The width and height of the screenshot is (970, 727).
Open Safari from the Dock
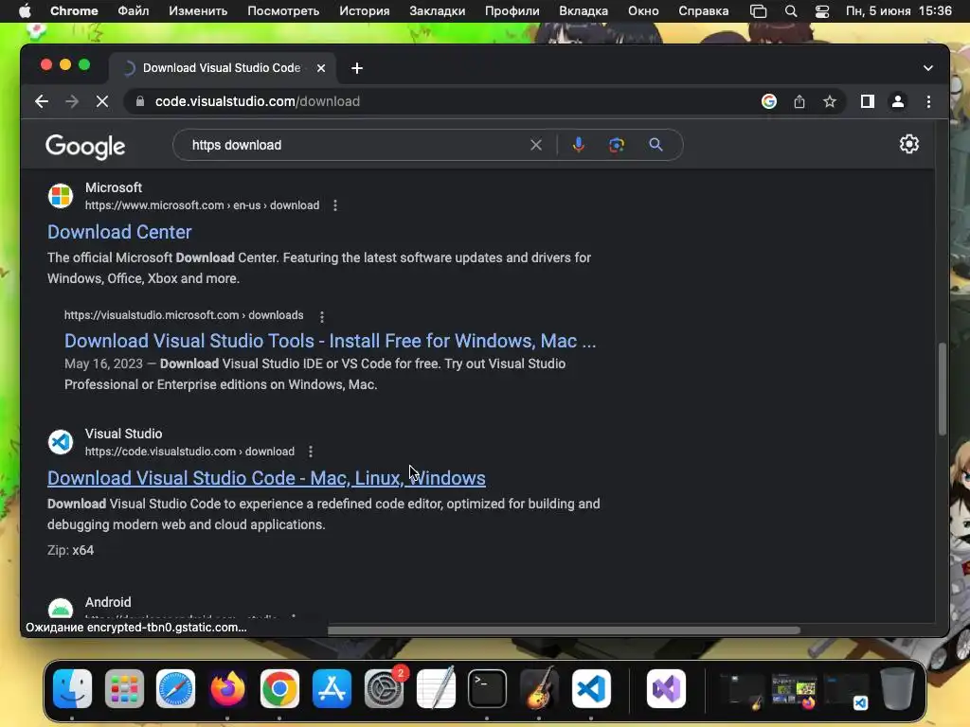click(x=175, y=688)
